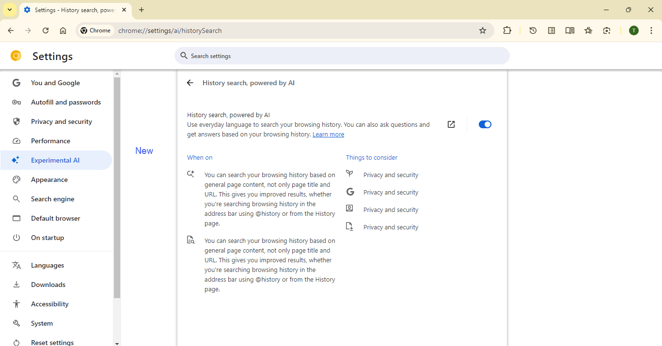
Task: Open Performance settings
Action: [x=56, y=141]
